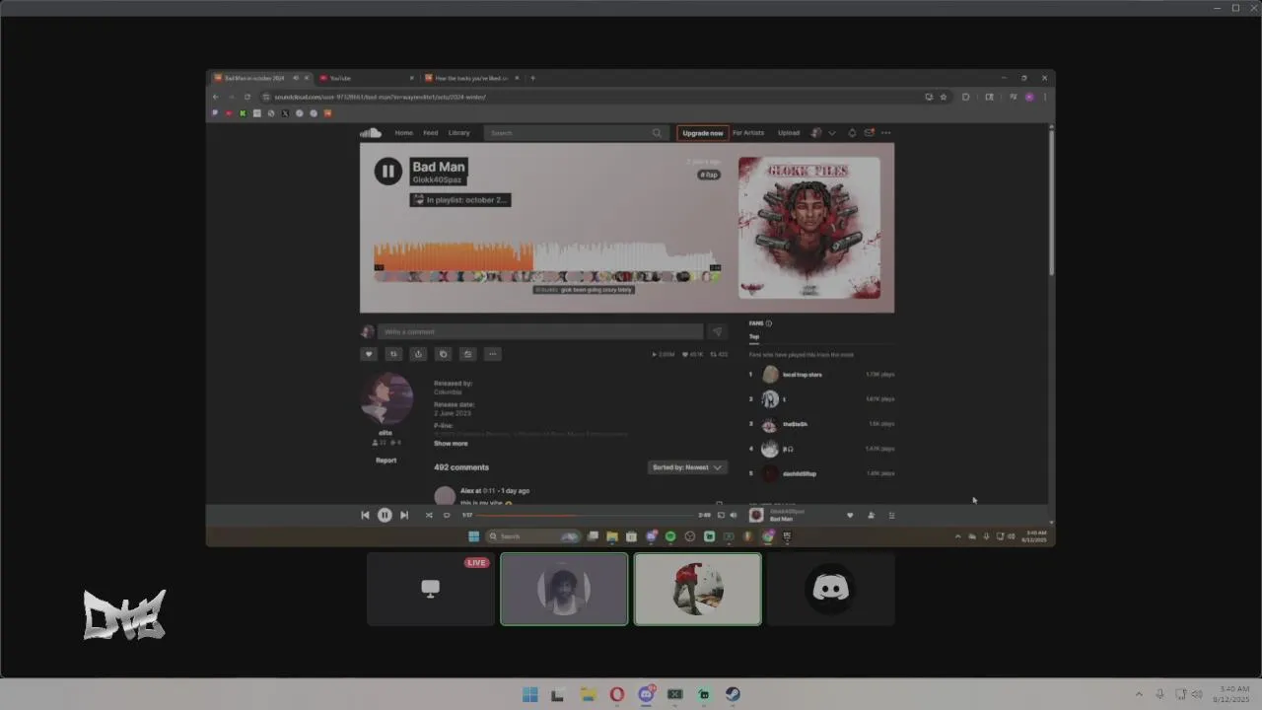Open Opera from the outer taskbar
Viewport: 1262px width, 710px height.
point(616,694)
